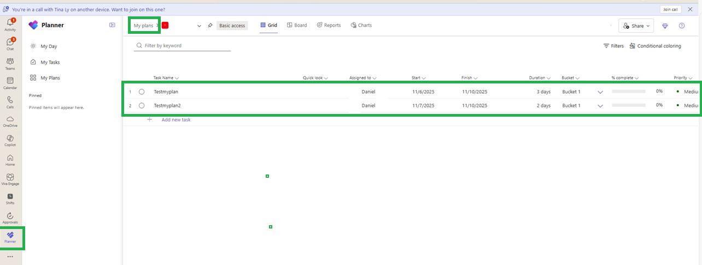Open Calendar in the sidebar
702x265 pixels.
pyautogui.click(x=10, y=83)
